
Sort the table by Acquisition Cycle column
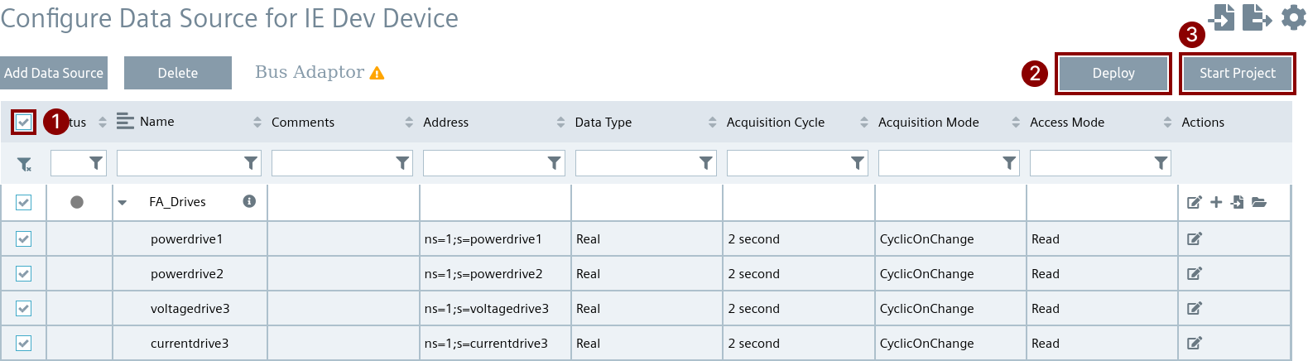coord(863,123)
